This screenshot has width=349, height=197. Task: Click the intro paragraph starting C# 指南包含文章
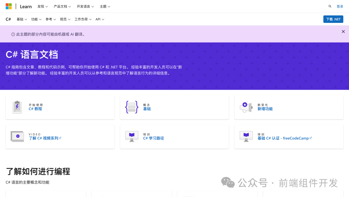tap(94, 70)
